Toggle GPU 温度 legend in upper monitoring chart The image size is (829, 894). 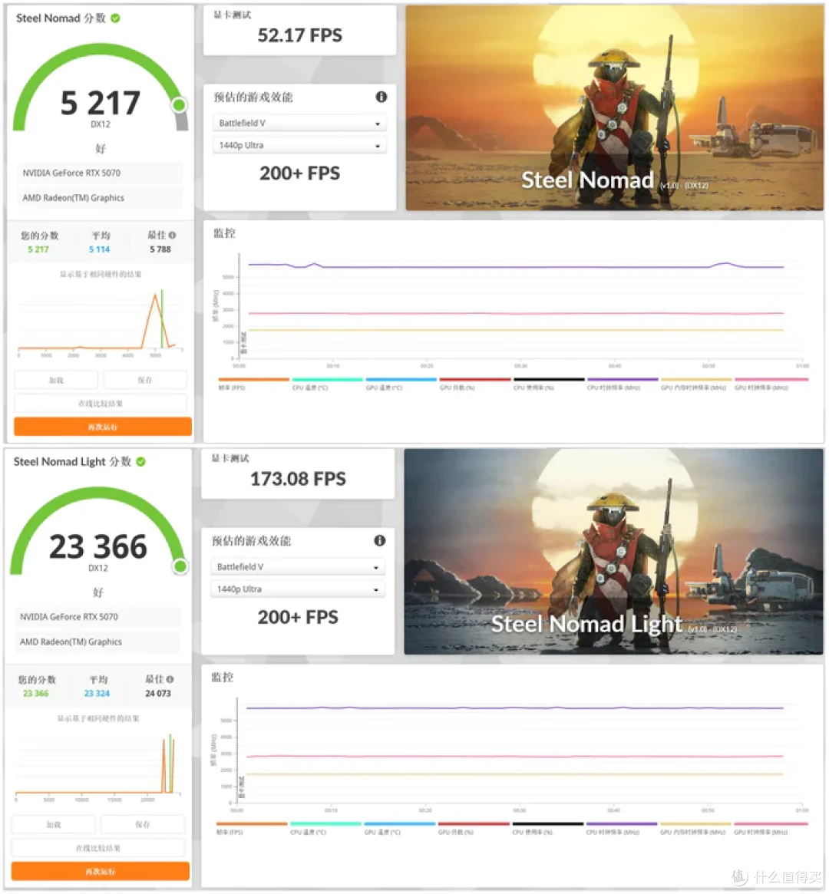pyautogui.click(x=401, y=384)
